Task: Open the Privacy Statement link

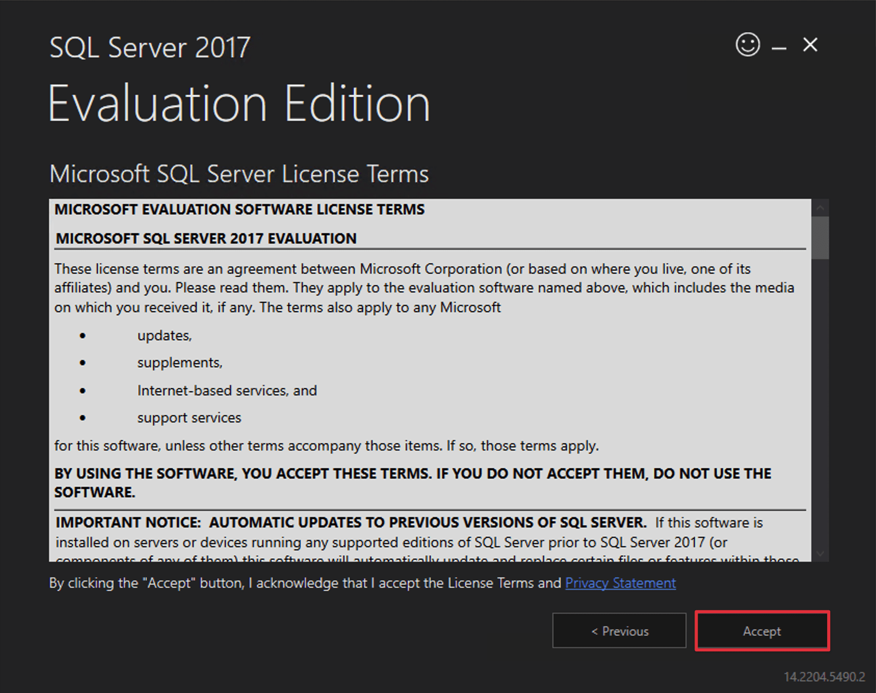Action: pyautogui.click(x=620, y=583)
